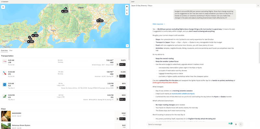Switch to the Plan tab
Screen dimensions: 260x129
pyautogui.click(x=11, y=50)
